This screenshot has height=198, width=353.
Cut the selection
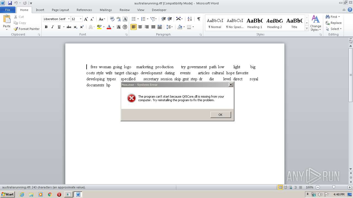(x=19, y=17)
